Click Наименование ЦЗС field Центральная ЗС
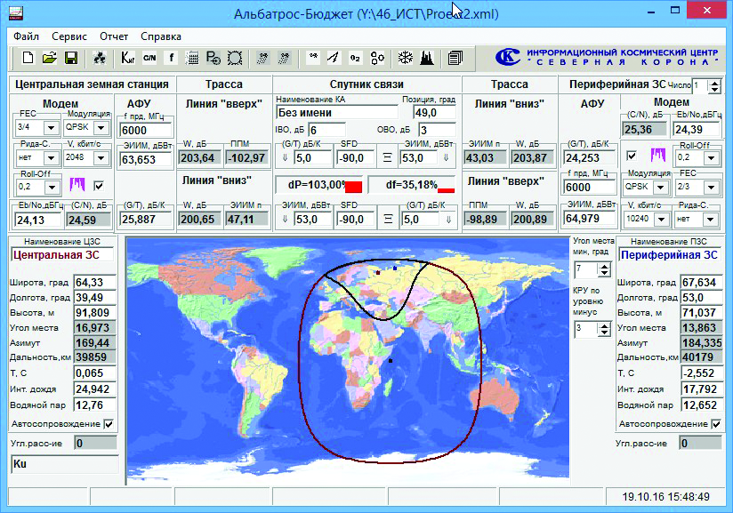 (x=62, y=254)
